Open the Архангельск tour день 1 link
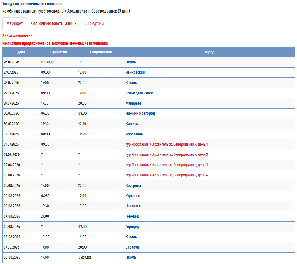297x264 pixels. point(167,145)
